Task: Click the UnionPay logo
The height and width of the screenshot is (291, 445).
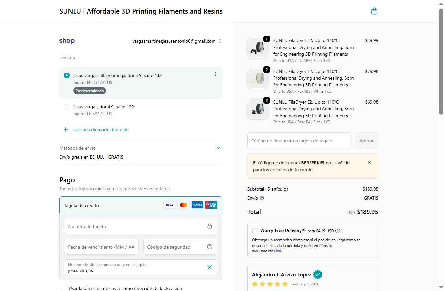Action: (x=211, y=205)
